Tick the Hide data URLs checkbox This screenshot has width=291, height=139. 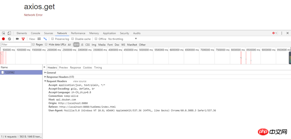[x=46, y=44]
